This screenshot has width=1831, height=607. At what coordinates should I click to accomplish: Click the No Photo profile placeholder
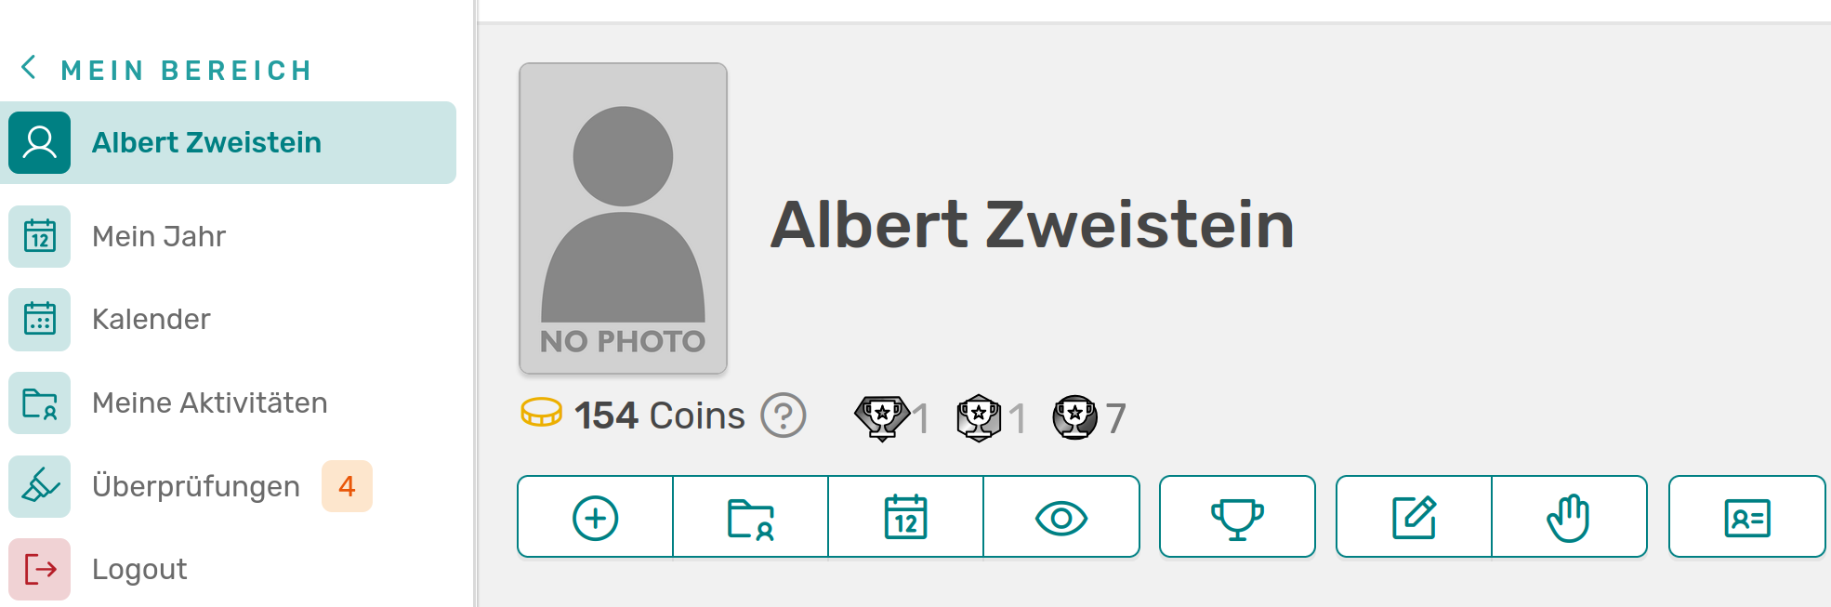[x=623, y=218]
